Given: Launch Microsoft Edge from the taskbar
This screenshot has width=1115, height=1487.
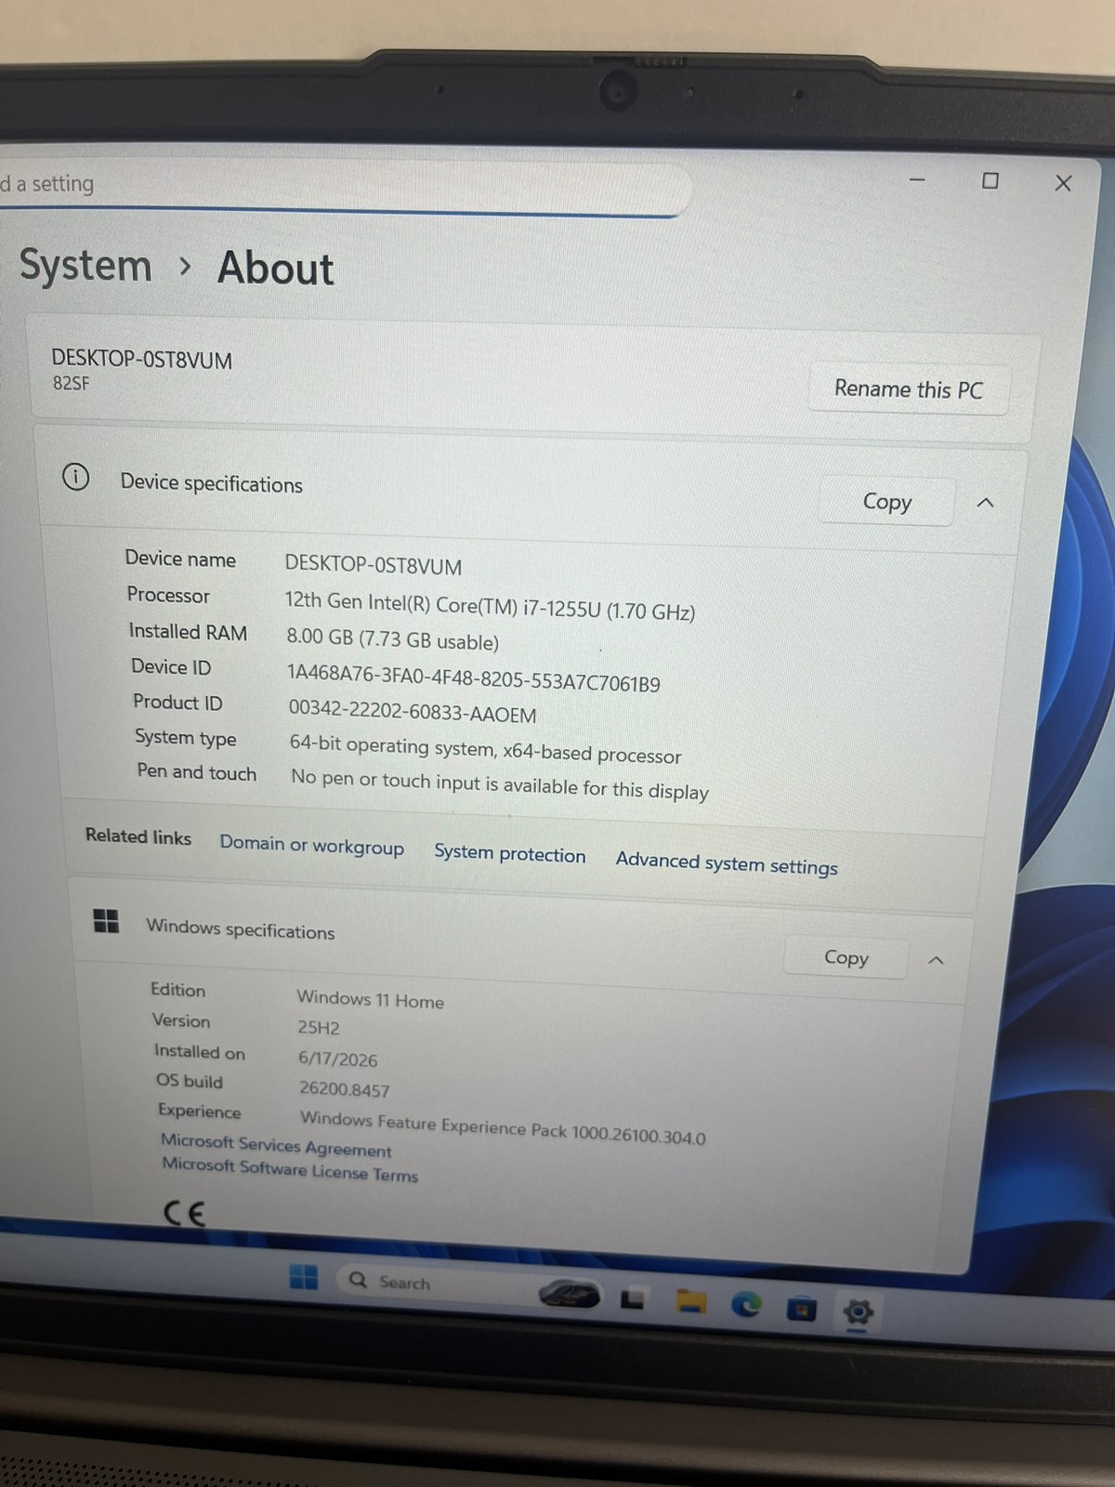Looking at the screenshot, I should pos(745,1305).
